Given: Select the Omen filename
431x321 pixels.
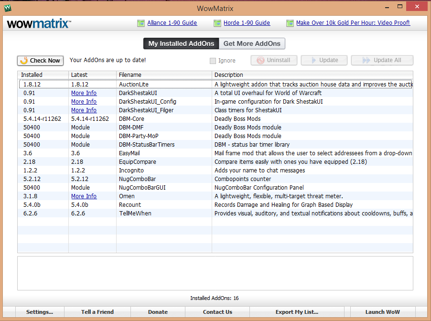Looking at the screenshot, I should click(x=127, y=196).
